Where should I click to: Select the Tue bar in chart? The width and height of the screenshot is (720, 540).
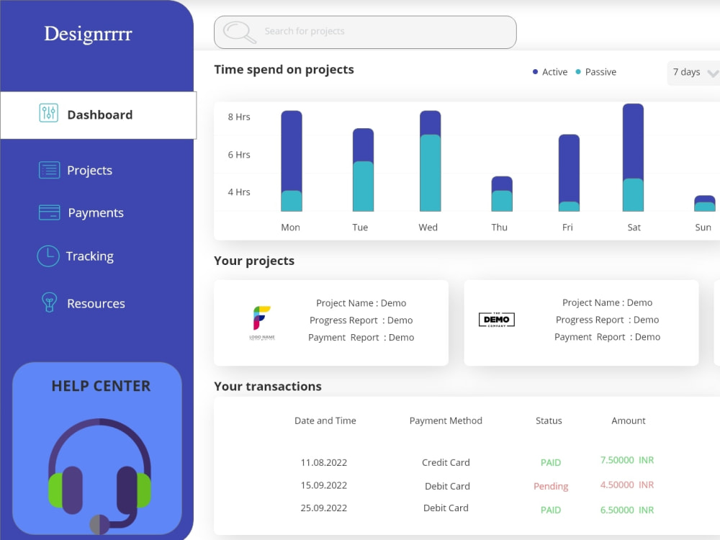point(363,170)
